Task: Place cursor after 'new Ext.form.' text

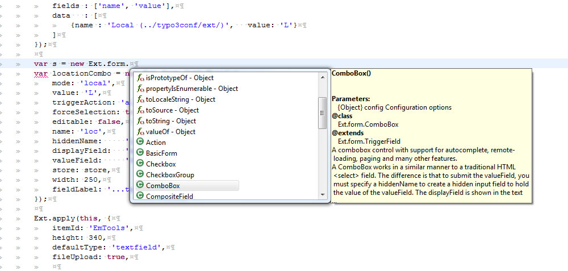Action: click(129, 64)
